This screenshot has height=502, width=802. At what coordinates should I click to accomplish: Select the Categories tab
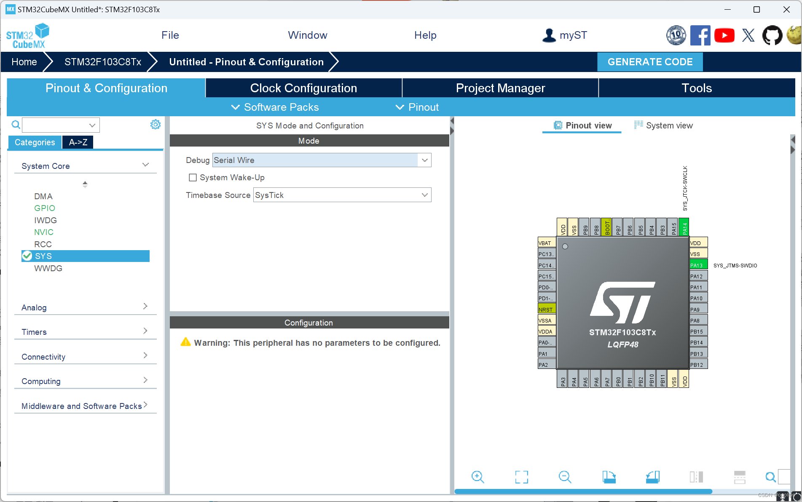tap(35, 142)
